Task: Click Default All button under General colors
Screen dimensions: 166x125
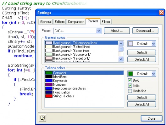Action: [142, 60]
